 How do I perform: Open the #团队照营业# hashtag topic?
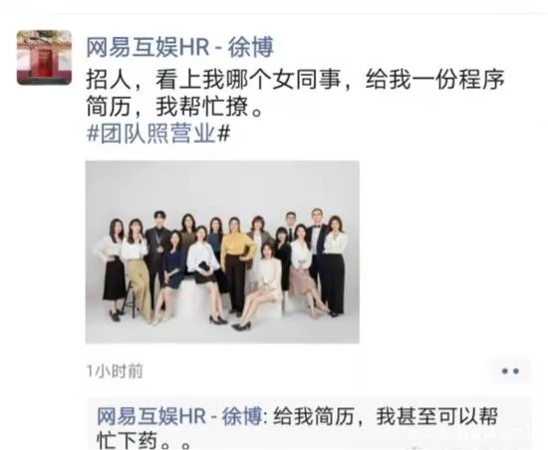[x=158, y=134]
